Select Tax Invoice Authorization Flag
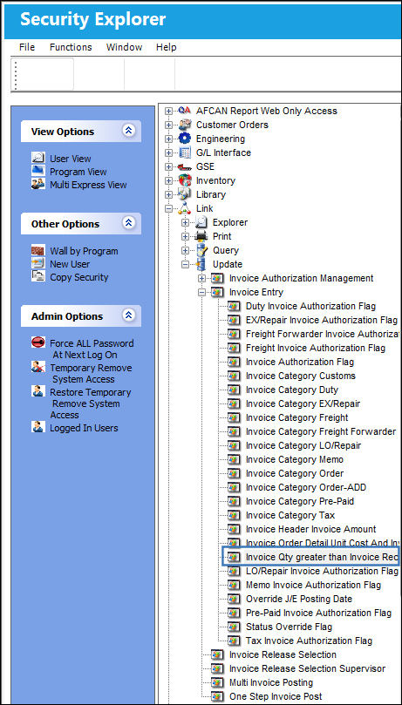 coord(309,641)
